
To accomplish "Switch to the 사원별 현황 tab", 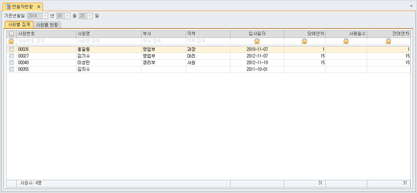I will tap(48, 25).
